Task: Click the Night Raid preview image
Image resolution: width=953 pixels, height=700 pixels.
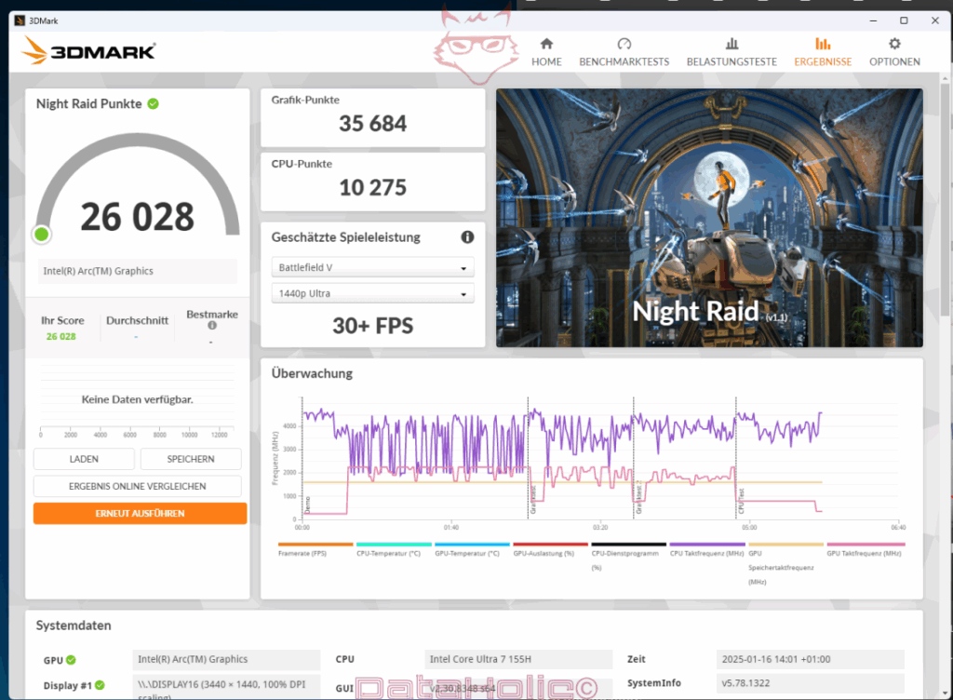Action: tap(709, 218)
